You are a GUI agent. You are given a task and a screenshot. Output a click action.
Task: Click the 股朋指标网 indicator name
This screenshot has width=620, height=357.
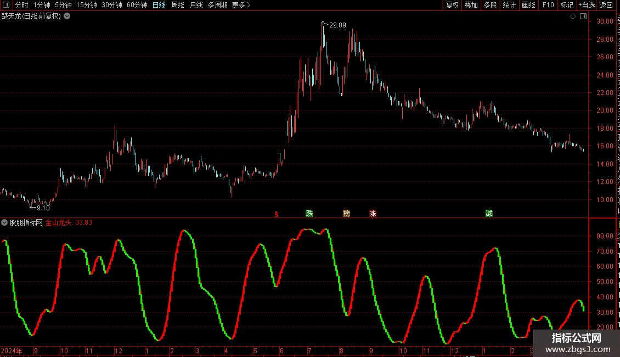pos(26,222)
